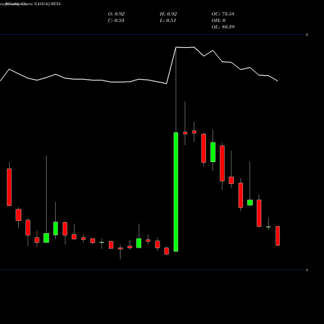Click the 'OL: 80.39' reading
Image resolution: width=324 pixels, height=324 pixels.
point(223,27)
